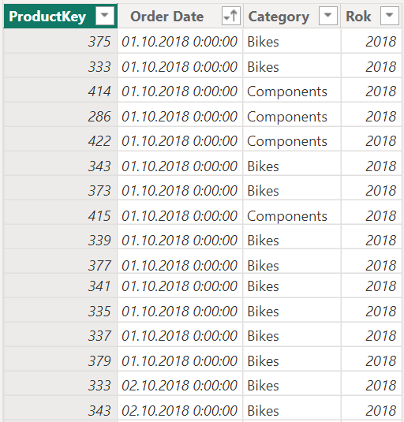Select the Components cell in the 422 row
404x422 pixels.
click(x=292, y=141)
